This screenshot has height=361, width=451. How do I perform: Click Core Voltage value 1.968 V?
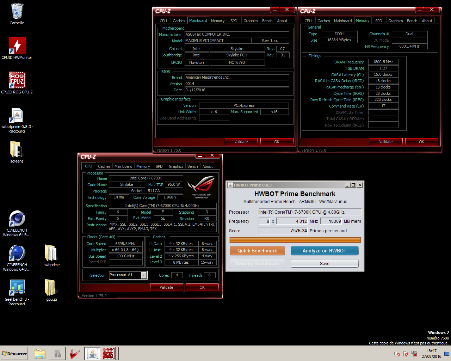[171, 197]
